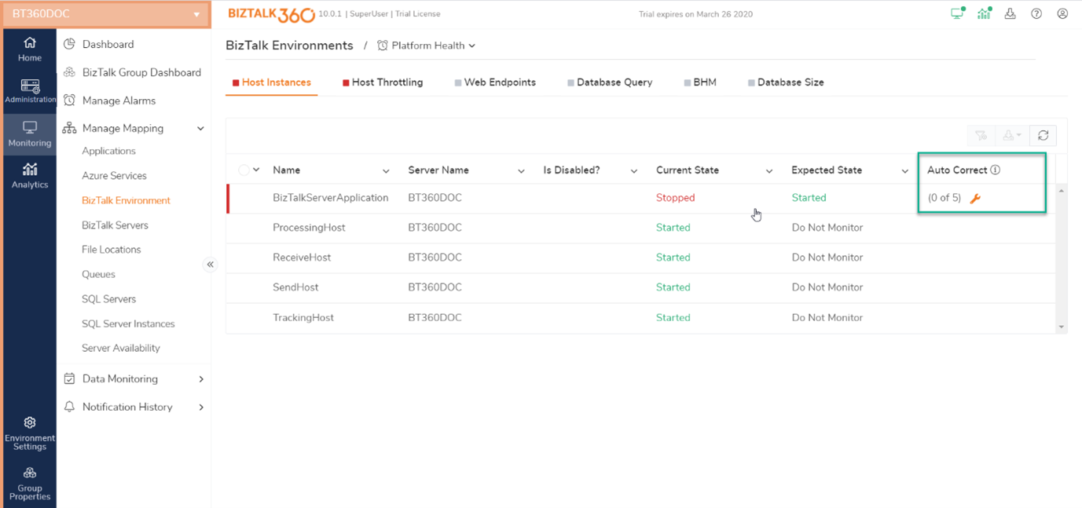
Task: Open the Is Disabled? column chevron
Action: 634,171
